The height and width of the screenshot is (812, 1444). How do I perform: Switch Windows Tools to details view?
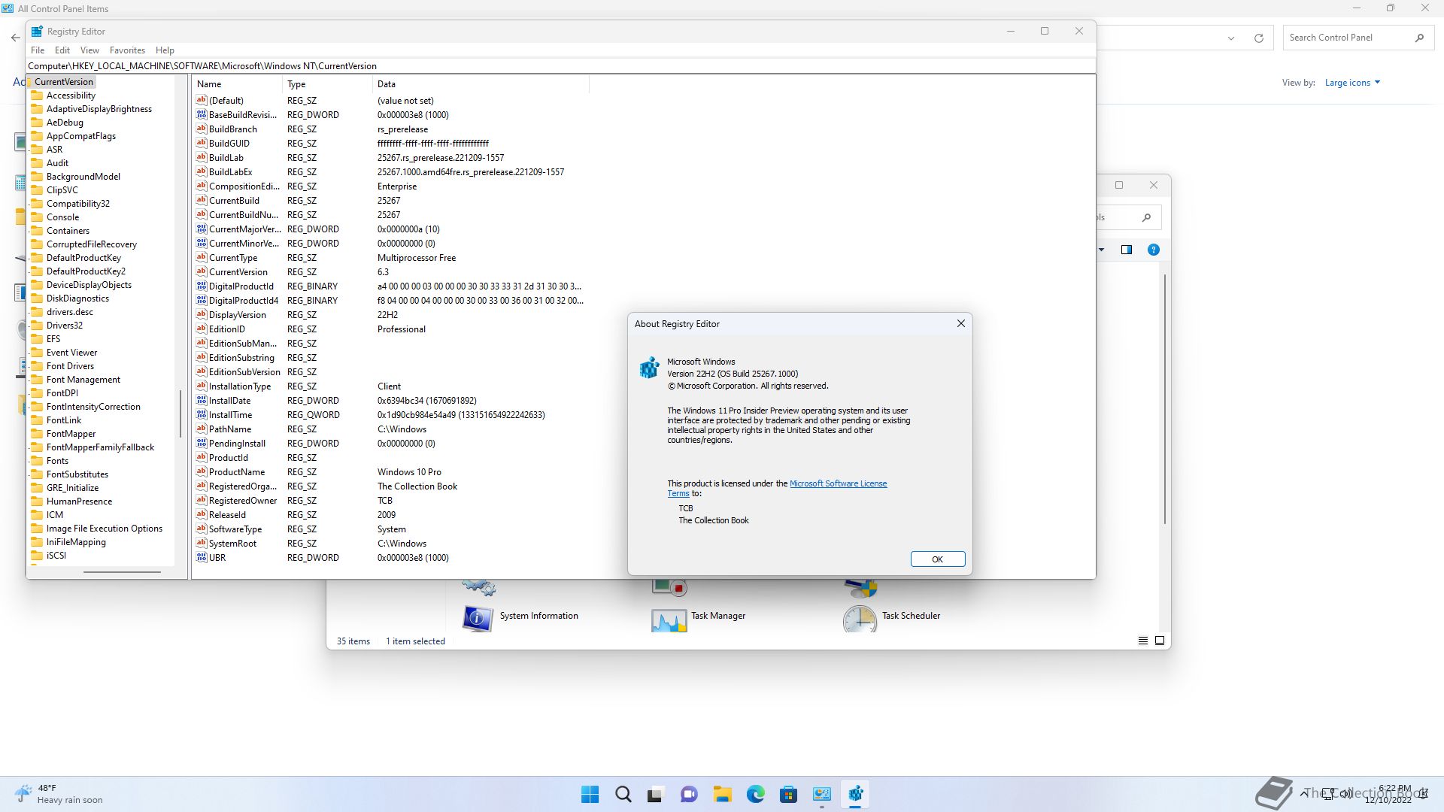point(1142,641)
